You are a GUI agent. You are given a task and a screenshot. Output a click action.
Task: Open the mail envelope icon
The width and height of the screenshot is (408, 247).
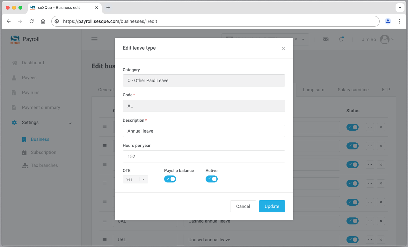pos(325,39)
